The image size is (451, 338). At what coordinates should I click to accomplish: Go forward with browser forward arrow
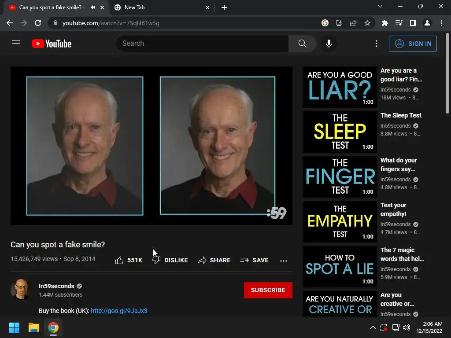coord(24,23)
